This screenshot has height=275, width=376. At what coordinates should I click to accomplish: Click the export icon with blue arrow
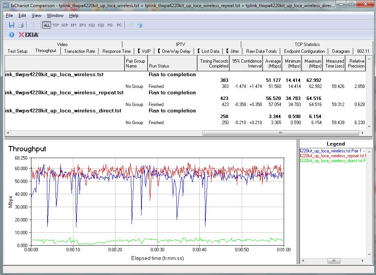coord(140,25)
